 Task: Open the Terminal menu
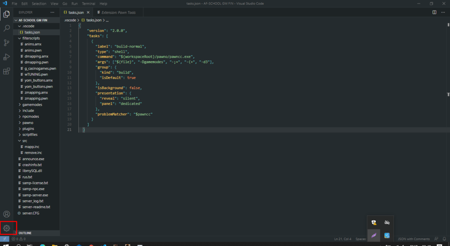[88, 4]
